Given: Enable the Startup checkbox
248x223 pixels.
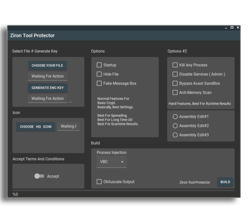Looking at the screenshot, I should coord(99,65).
